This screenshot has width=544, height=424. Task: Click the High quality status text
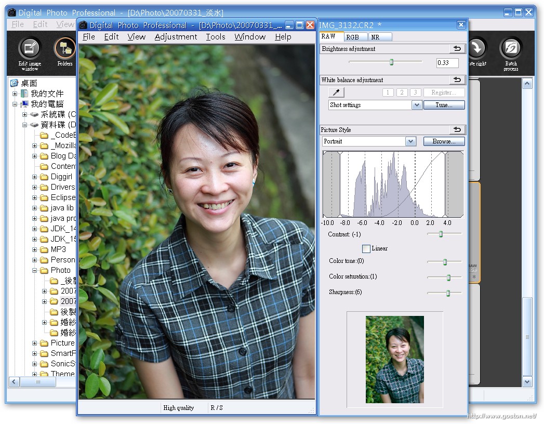(179, 408)
